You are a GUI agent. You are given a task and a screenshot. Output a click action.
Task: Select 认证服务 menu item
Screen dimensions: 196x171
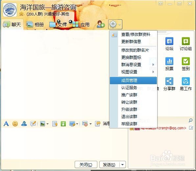tap(134, 87)
